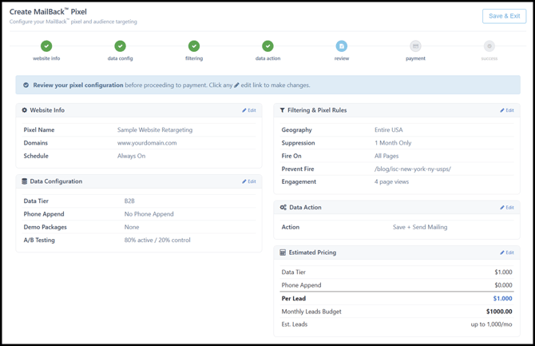The image size is (535, 346).
Task: Click the Entire USA geography value
Action: [389, 129]
